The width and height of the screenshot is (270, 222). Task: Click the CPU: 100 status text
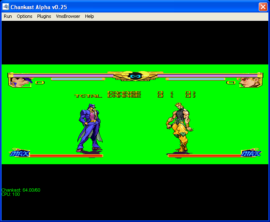11,194
